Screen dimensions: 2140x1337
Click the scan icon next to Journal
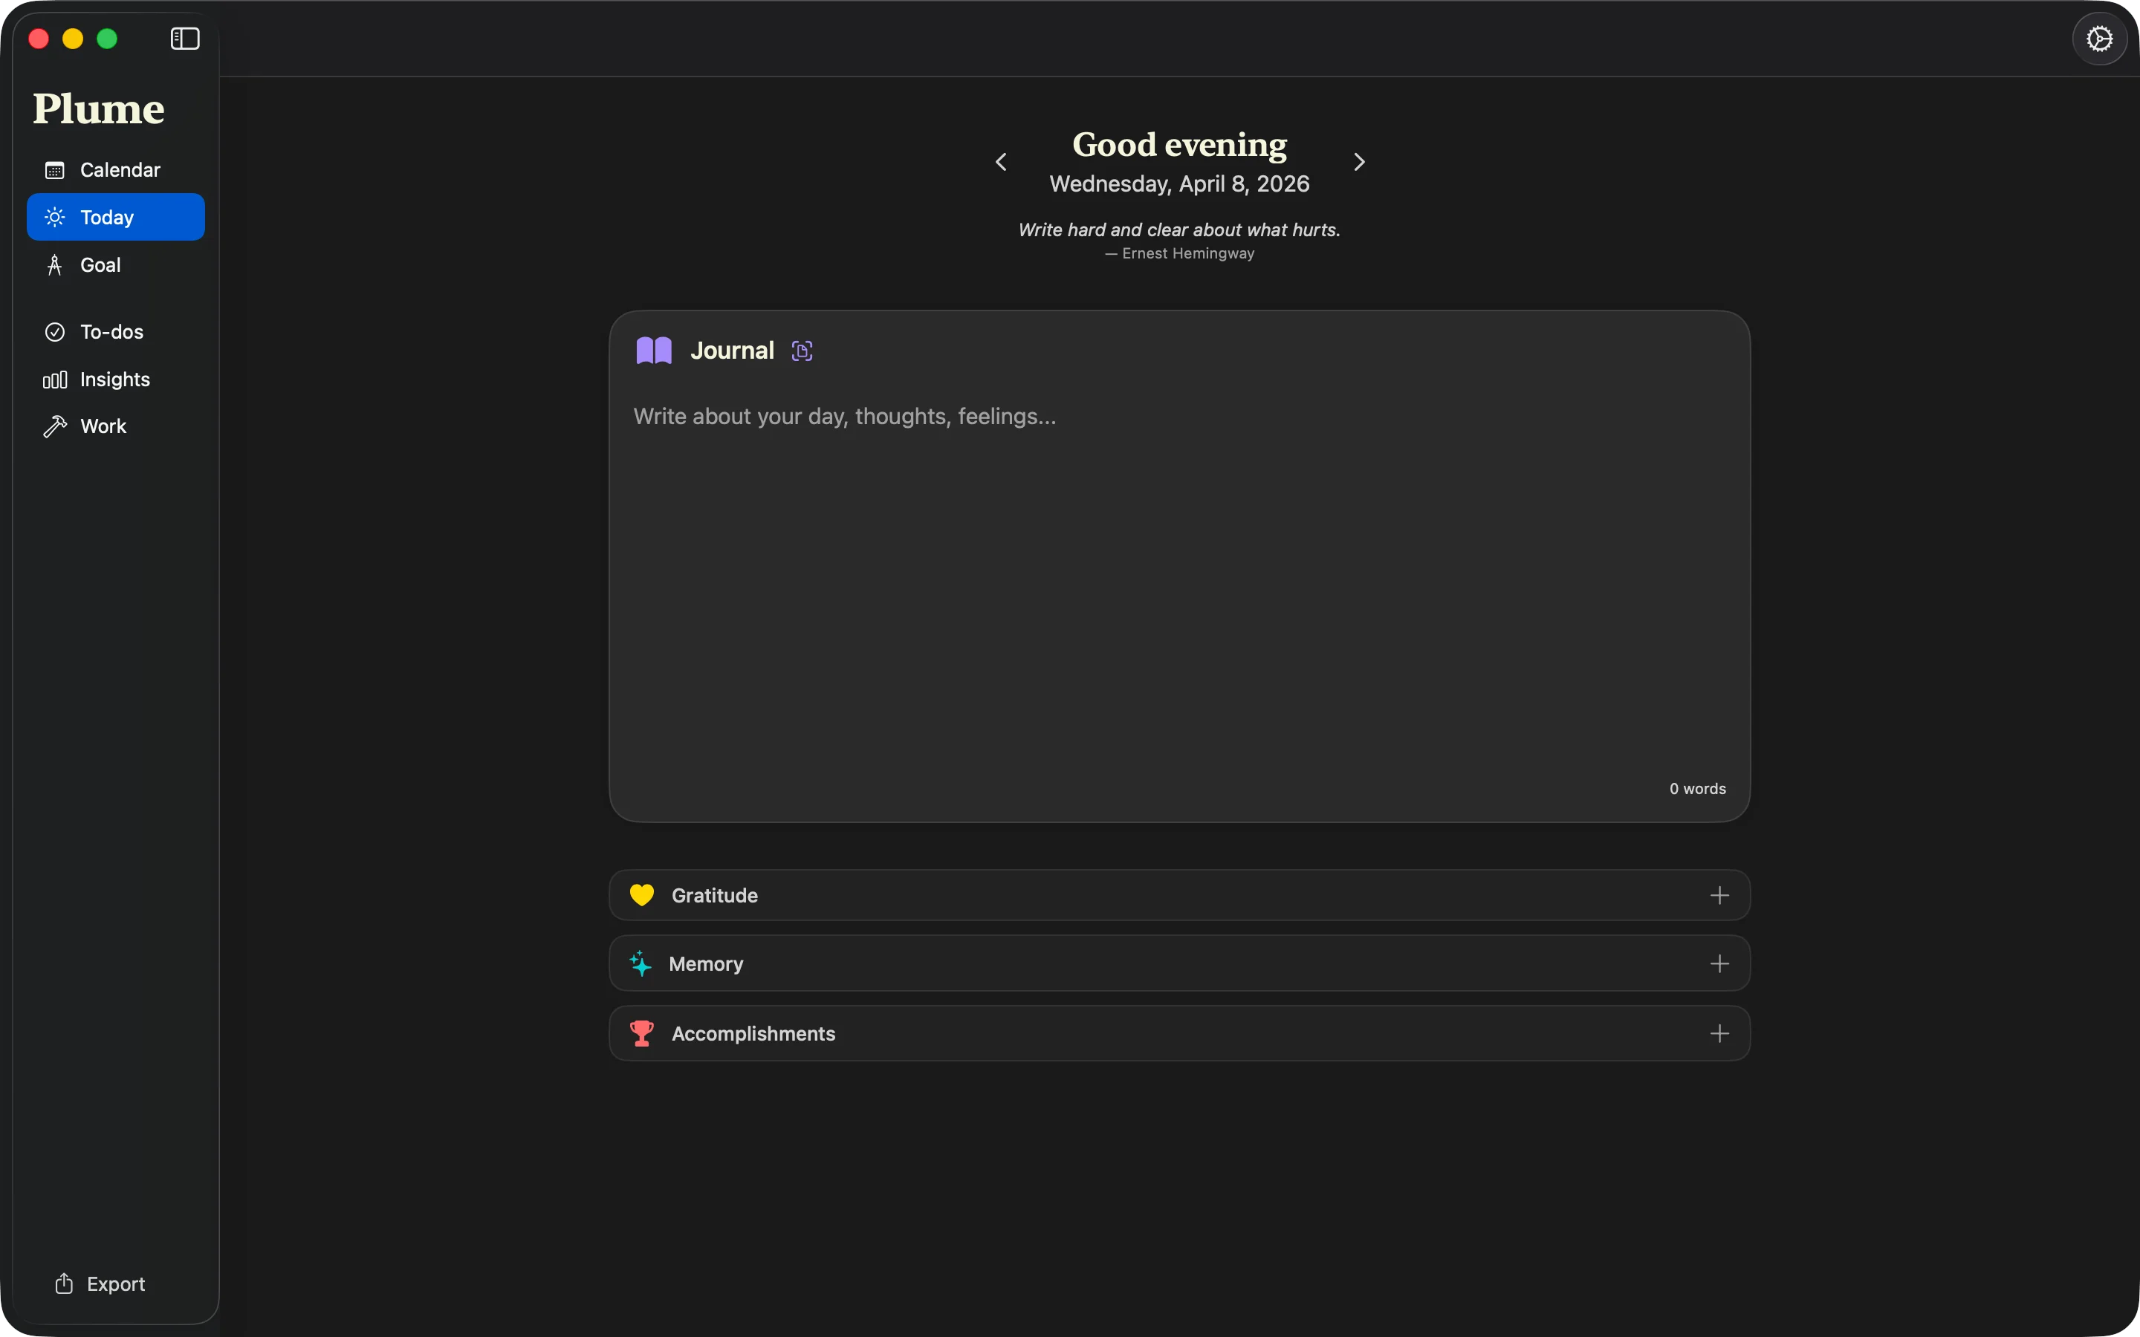pyautogui.click(x=801, y=350)
